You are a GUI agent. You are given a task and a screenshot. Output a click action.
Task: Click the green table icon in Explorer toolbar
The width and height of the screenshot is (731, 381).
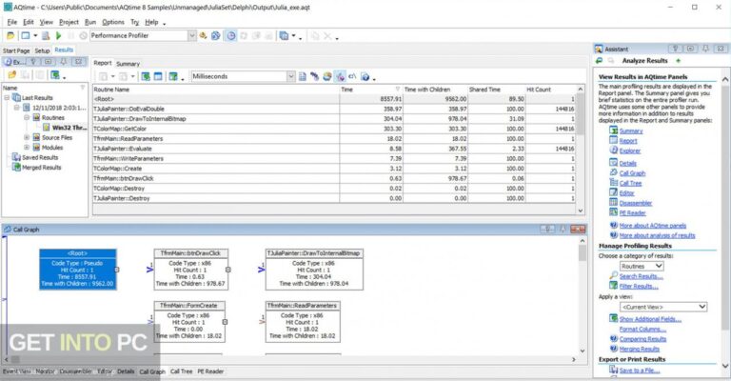tap(55, 74)
